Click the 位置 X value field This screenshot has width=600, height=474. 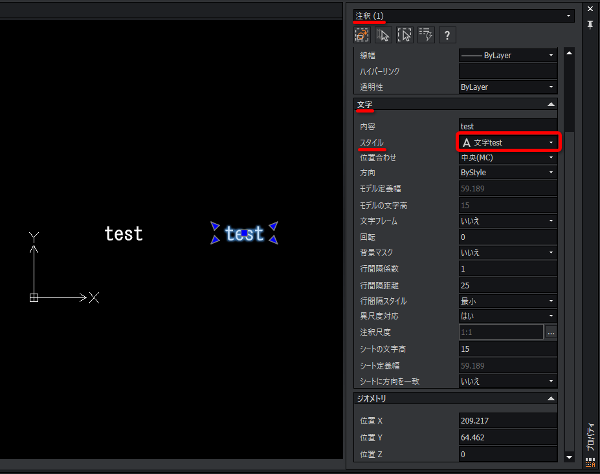click(508, 420)
